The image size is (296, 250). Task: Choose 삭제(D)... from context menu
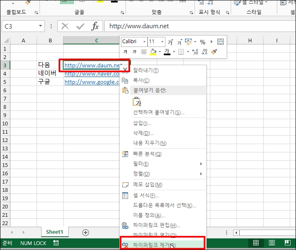click(x=163, y=133)
